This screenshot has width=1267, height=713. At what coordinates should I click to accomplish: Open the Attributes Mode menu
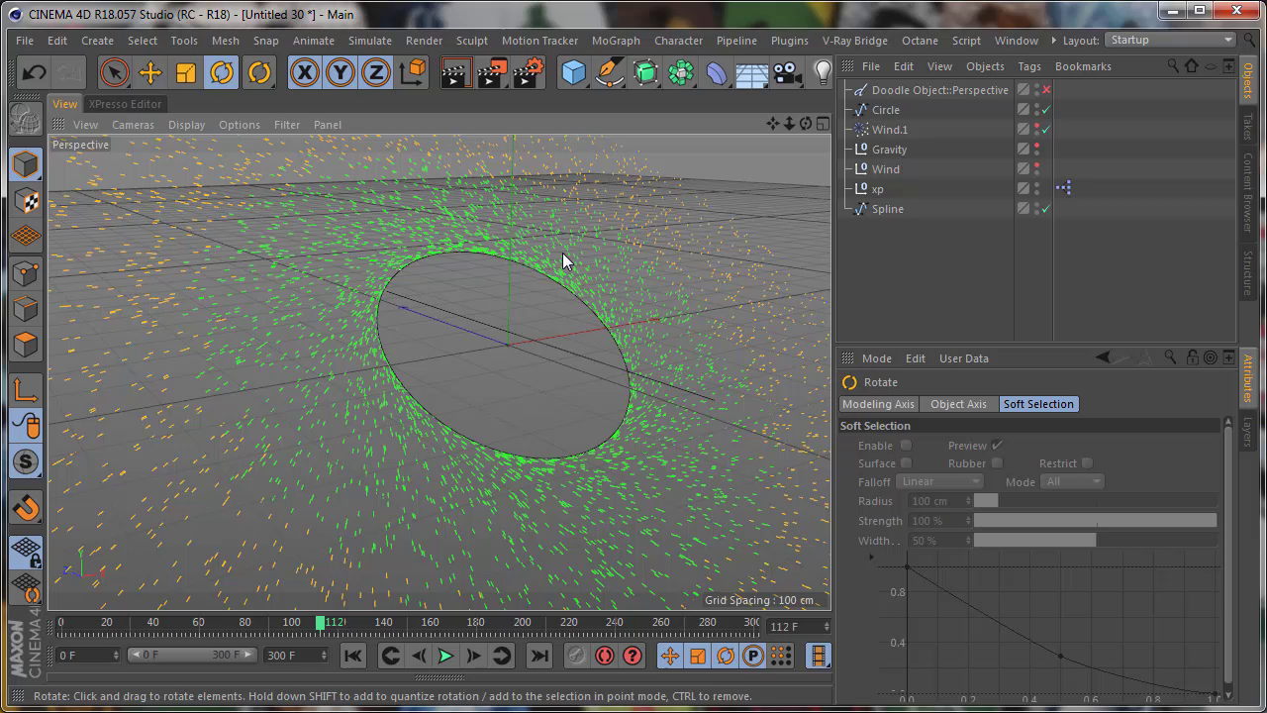tap(876, 358)
